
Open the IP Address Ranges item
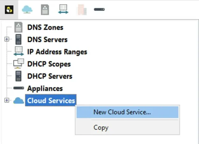(57, 52)
